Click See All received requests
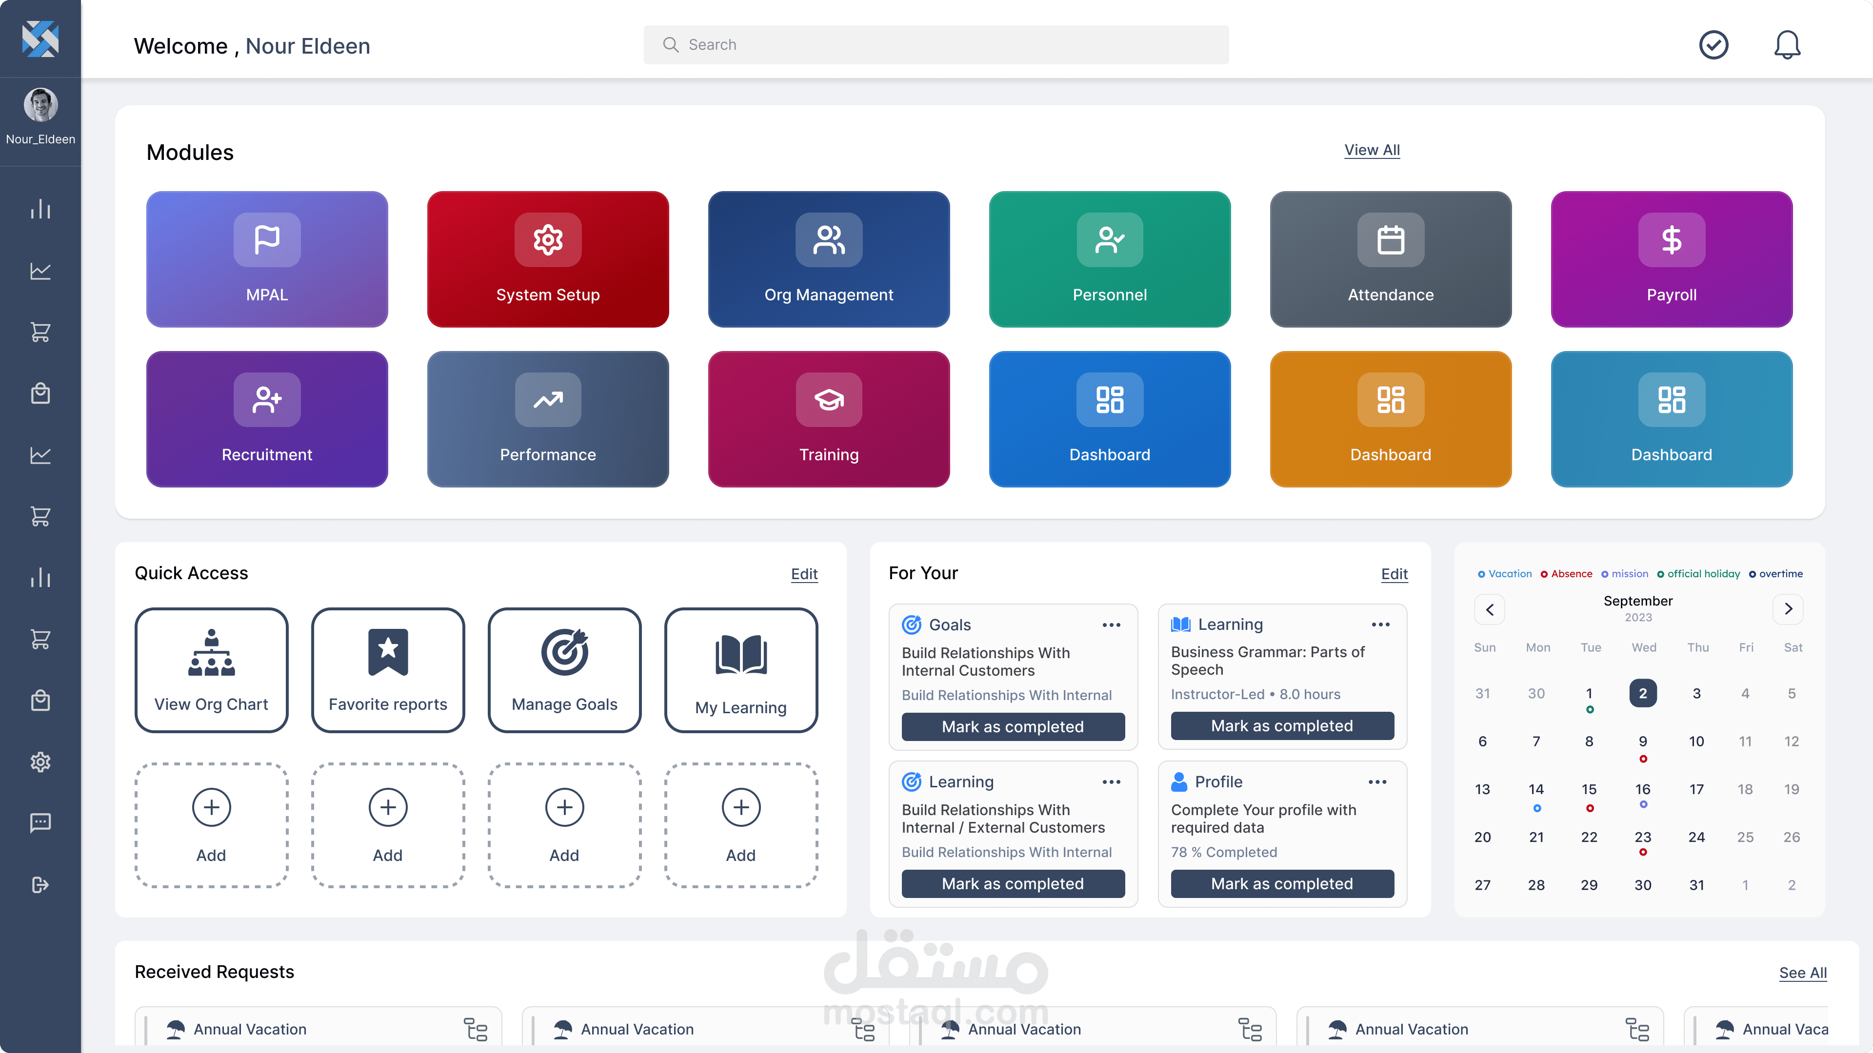The width and height of the screenshot is (1873, 1053). point(1802,973)
